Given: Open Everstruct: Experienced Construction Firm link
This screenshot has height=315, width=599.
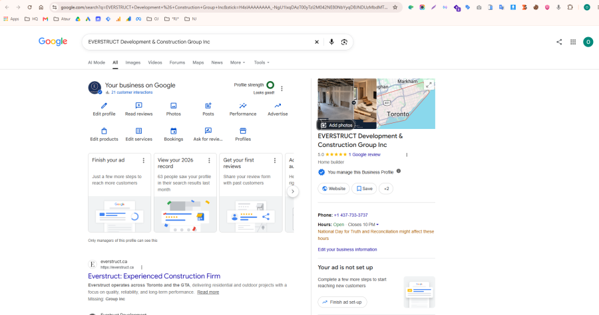Looking at the screenshot, I should click(154, 276).
